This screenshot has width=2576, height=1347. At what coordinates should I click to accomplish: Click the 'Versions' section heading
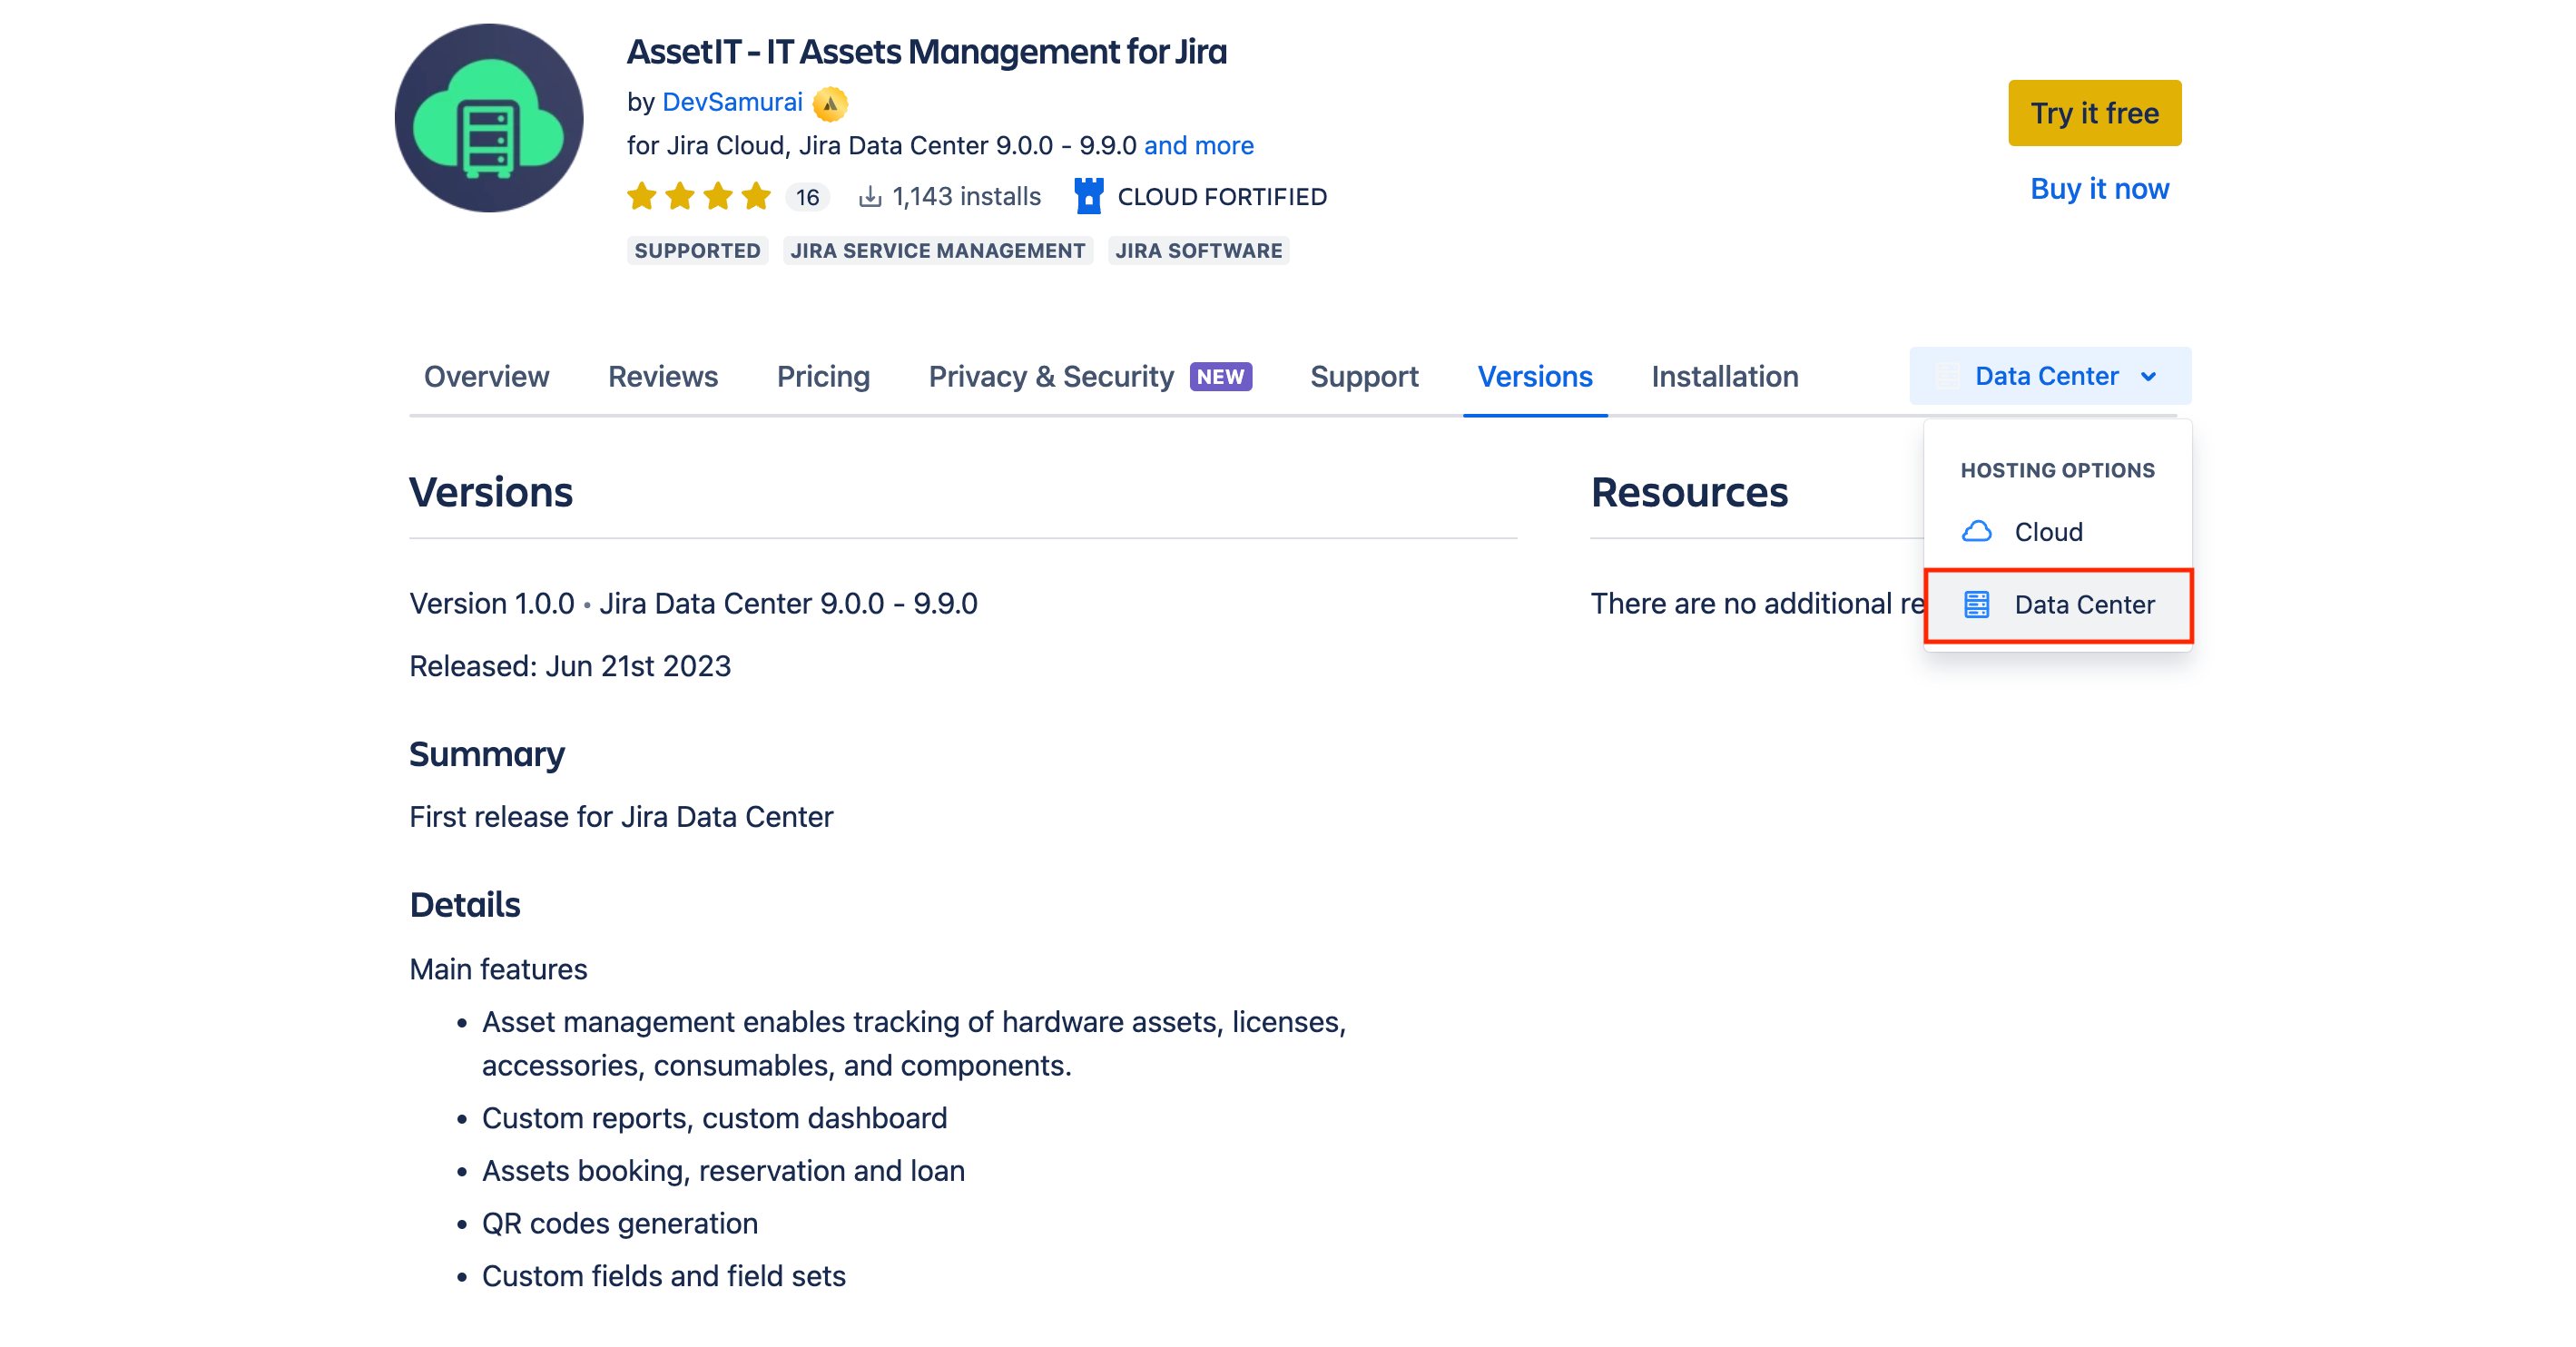(x=490, y=492)
